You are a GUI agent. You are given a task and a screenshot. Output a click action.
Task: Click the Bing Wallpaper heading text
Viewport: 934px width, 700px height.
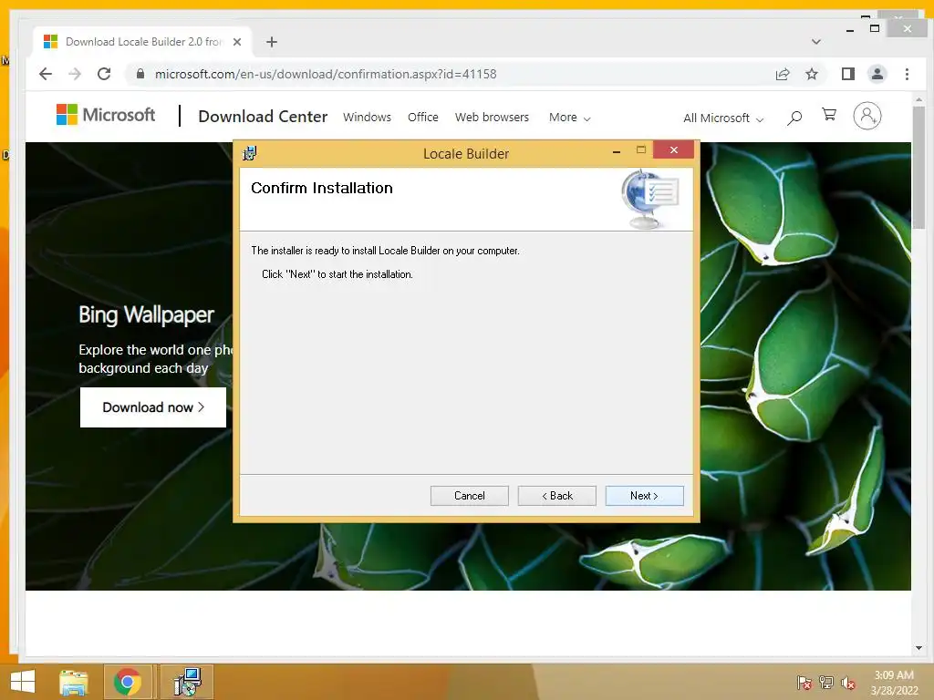coord(147,314)
